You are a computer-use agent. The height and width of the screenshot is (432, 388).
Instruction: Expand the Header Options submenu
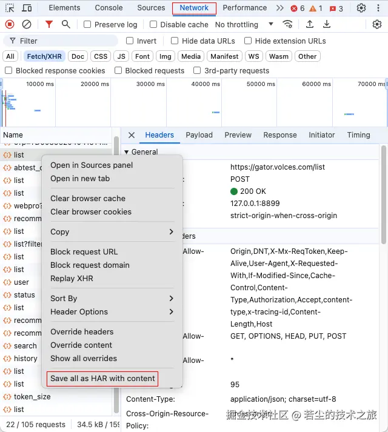[112, 311]
